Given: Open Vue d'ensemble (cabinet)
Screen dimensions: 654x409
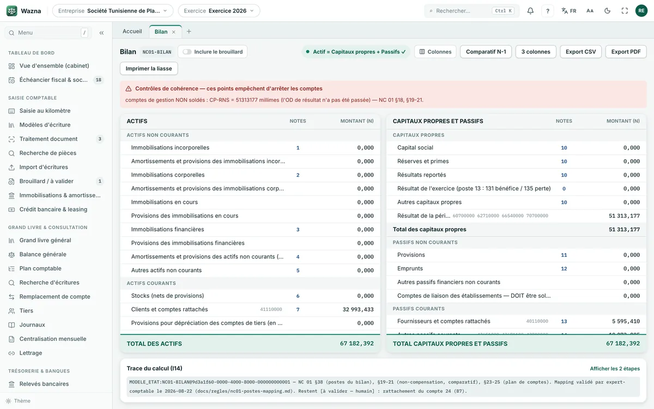Looking at the screenshot, I should [56, 66].
